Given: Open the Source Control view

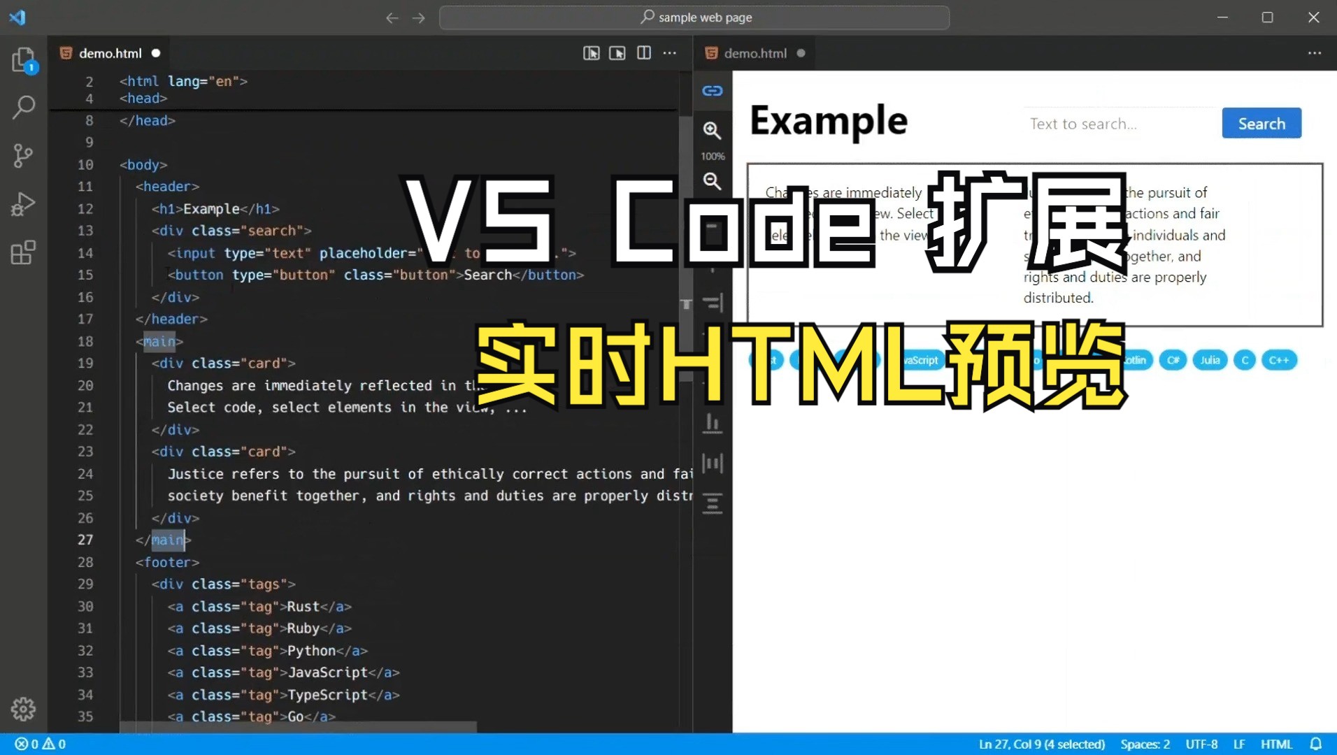Looking at the screenshot, I should coord(23,155).
